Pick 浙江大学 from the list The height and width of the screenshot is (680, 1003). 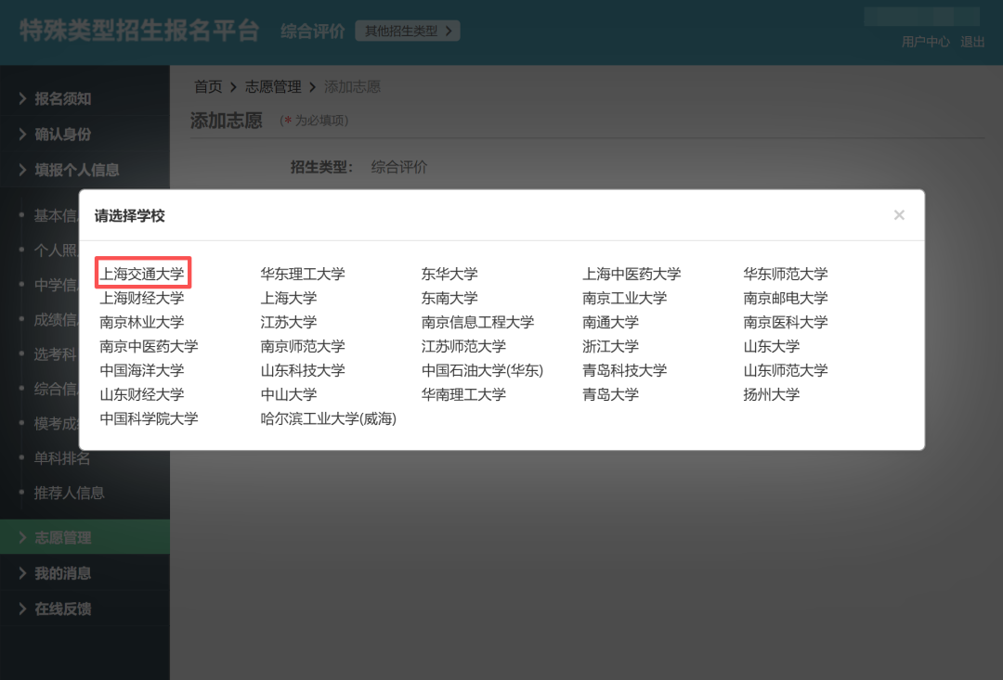point(610,346)
